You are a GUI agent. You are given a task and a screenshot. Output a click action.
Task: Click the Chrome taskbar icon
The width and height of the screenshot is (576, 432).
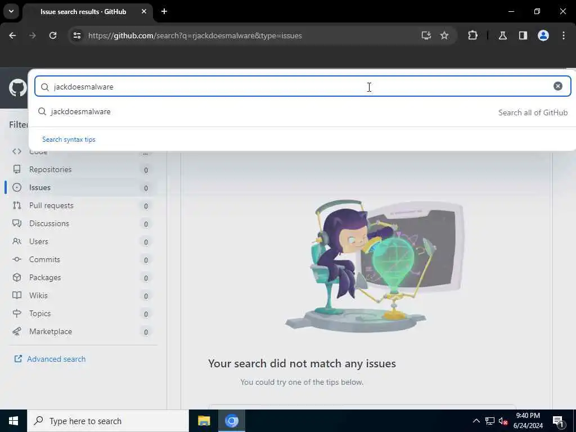coord(232,421)
